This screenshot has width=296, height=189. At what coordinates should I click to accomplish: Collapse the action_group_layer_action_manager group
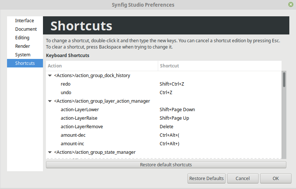[50, 101]
